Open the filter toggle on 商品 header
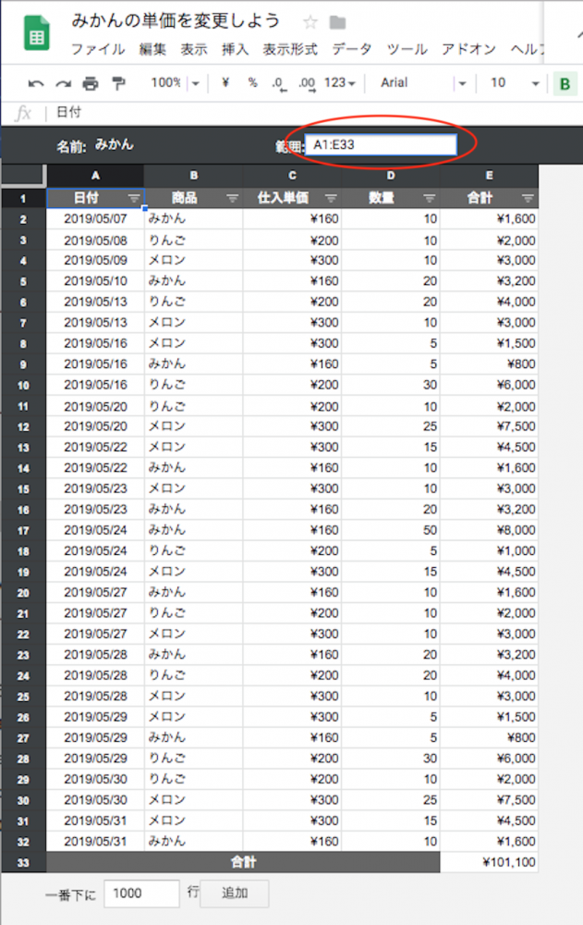The width and height of the screenshot is (583, 925). point(233,198)
